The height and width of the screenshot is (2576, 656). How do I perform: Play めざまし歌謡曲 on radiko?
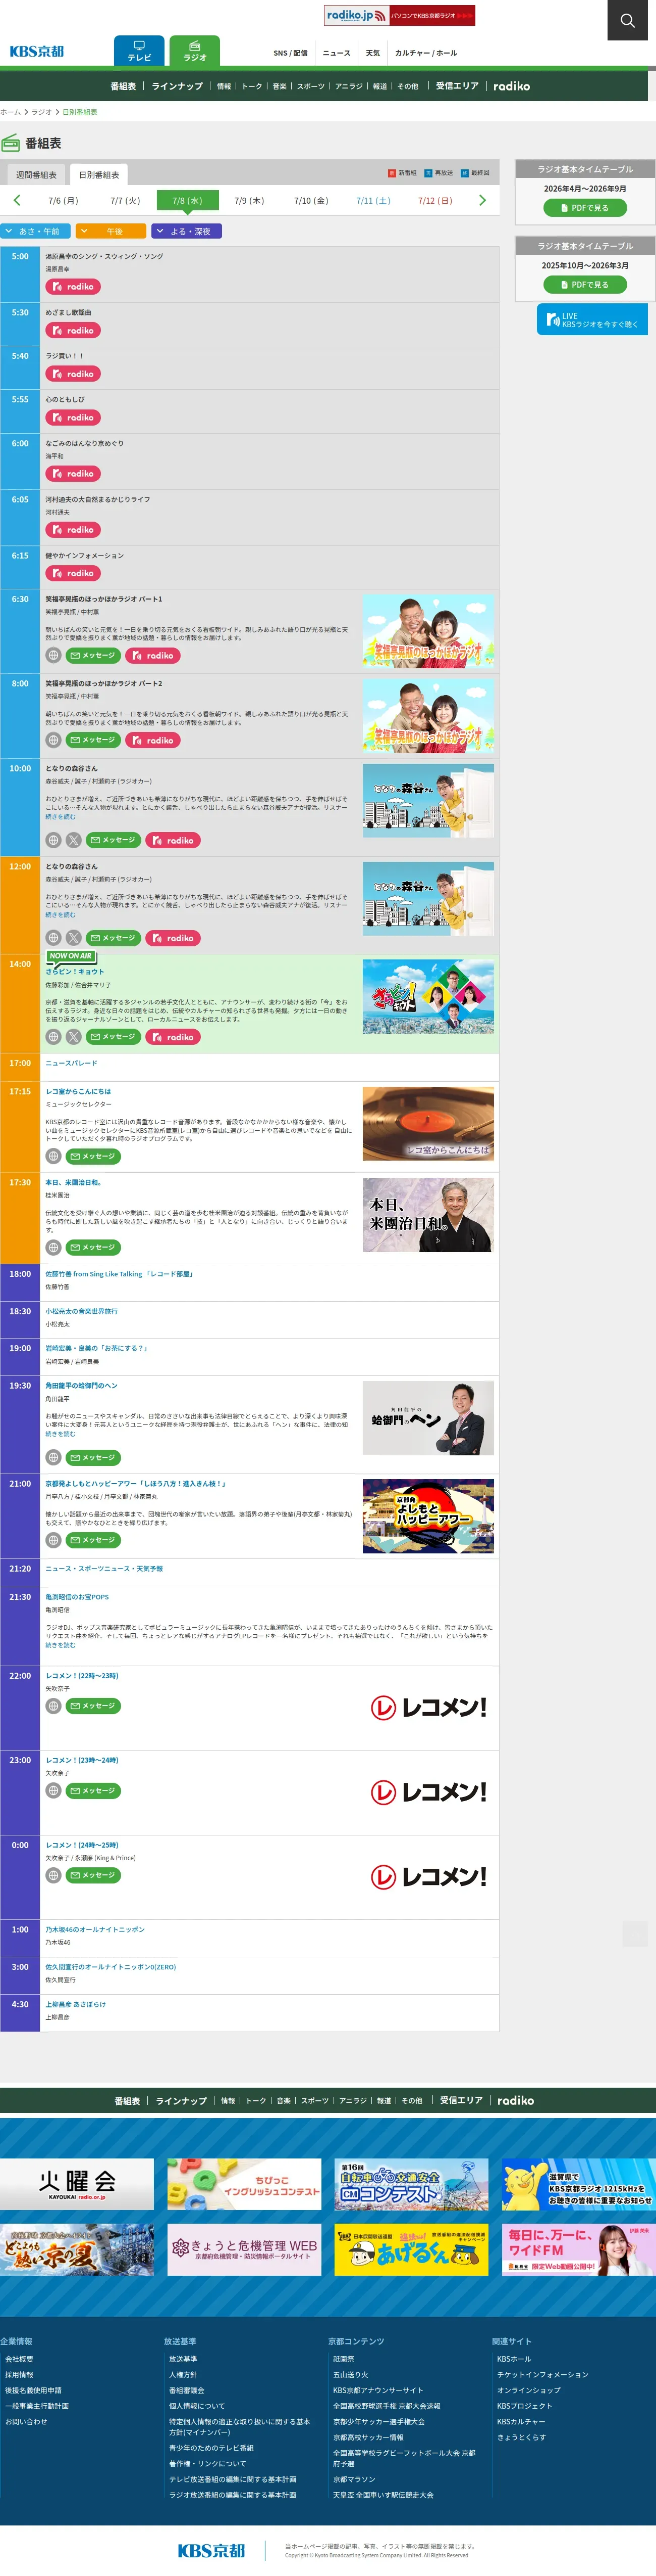[73, 330]
